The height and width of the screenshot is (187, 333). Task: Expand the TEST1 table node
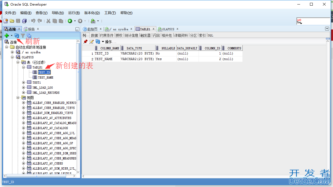click(x=24, y=82)
